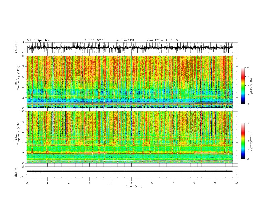Click time axis tick label "7"
This screenshot has height=205, width=266.
173,183
